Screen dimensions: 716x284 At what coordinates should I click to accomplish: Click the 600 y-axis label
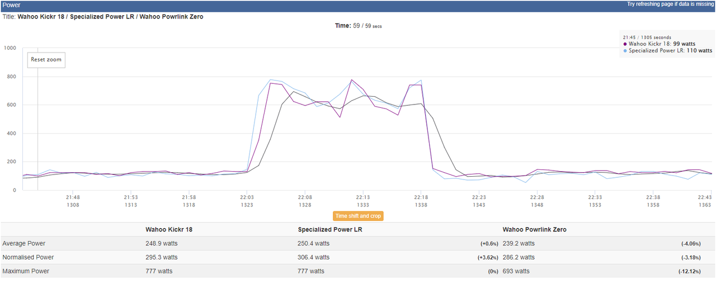coord(11,105)
